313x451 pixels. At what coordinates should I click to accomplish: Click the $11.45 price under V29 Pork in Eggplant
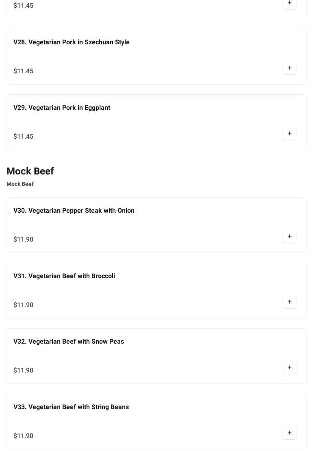pos(24,137)
